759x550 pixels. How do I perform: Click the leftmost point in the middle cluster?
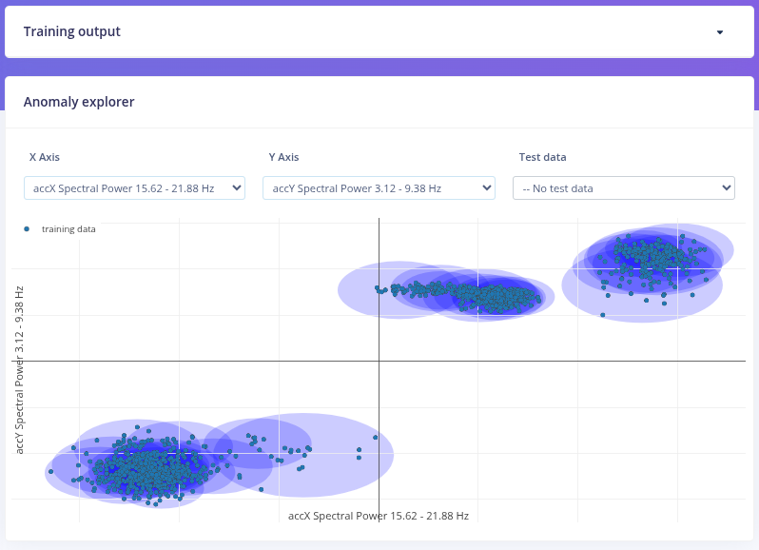(x=378, y=288)
